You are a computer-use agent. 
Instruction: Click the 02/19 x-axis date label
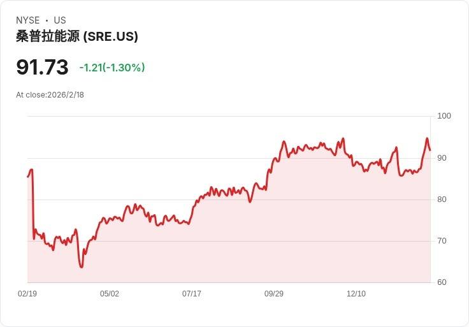click(27, 293)
